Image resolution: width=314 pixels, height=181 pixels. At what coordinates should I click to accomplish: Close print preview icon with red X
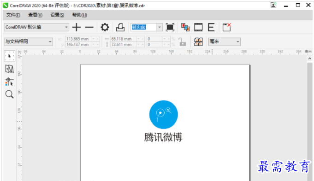tap(227, 27)
